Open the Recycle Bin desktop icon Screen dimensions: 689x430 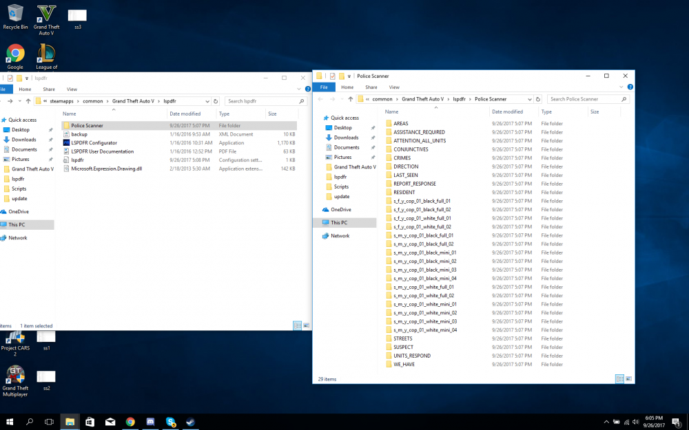[15, 17]
